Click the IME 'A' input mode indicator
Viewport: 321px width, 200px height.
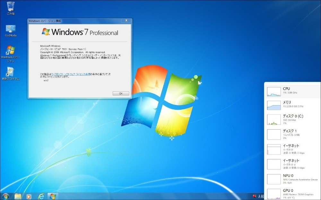pyautogui.click(x=259, y=196)
